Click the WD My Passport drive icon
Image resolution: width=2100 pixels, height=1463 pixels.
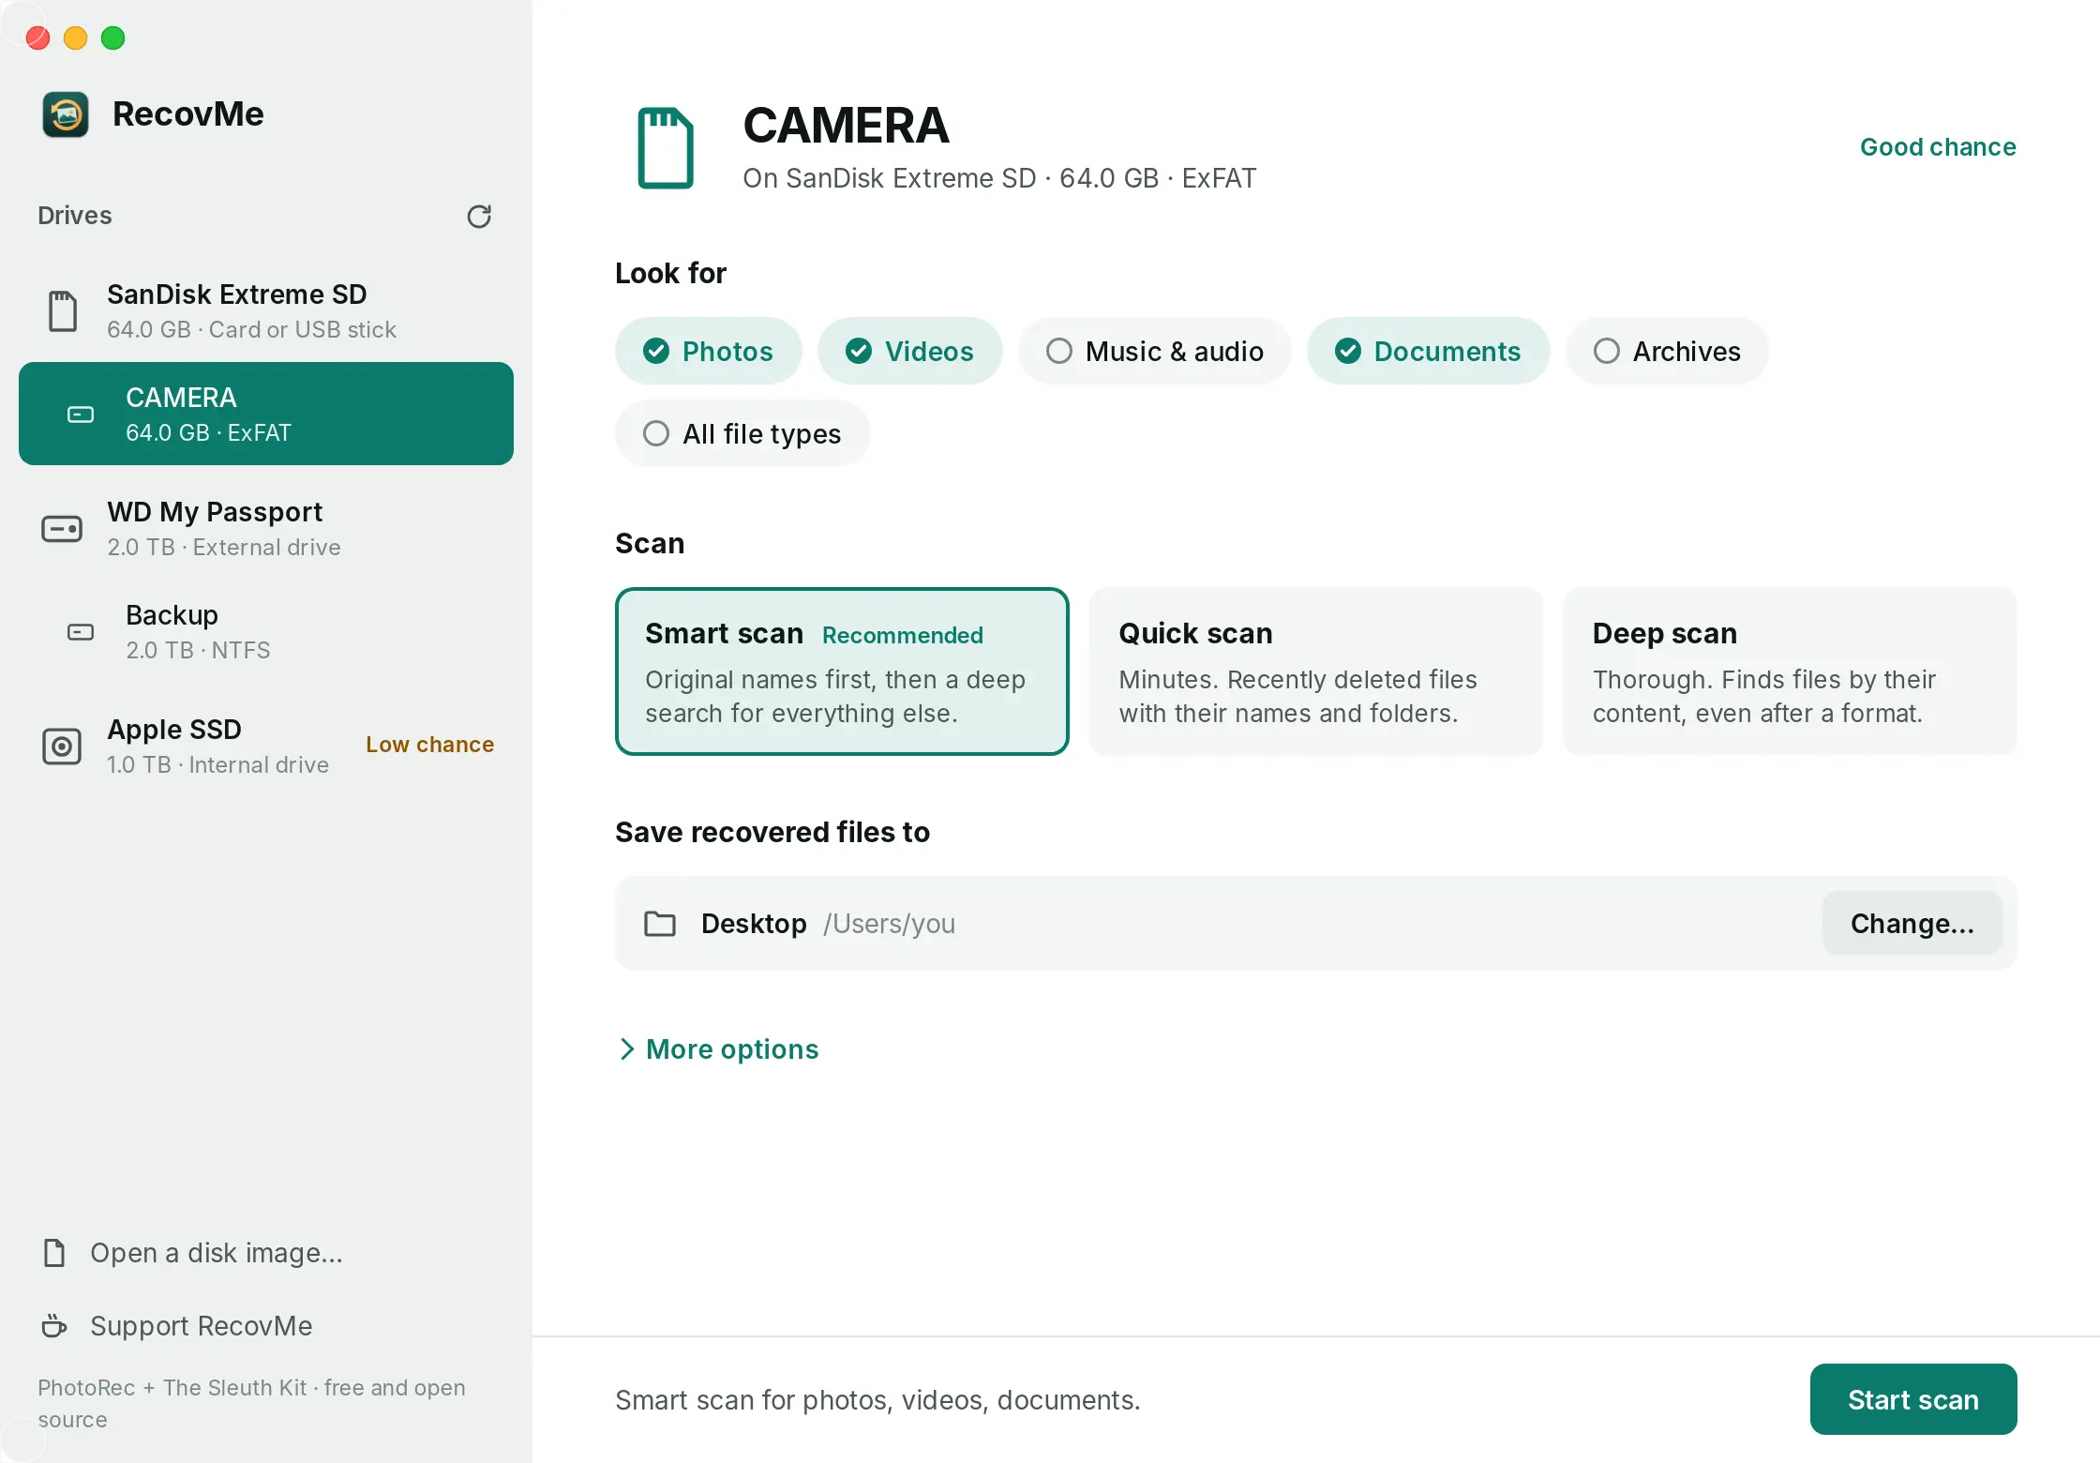point(62,529)
